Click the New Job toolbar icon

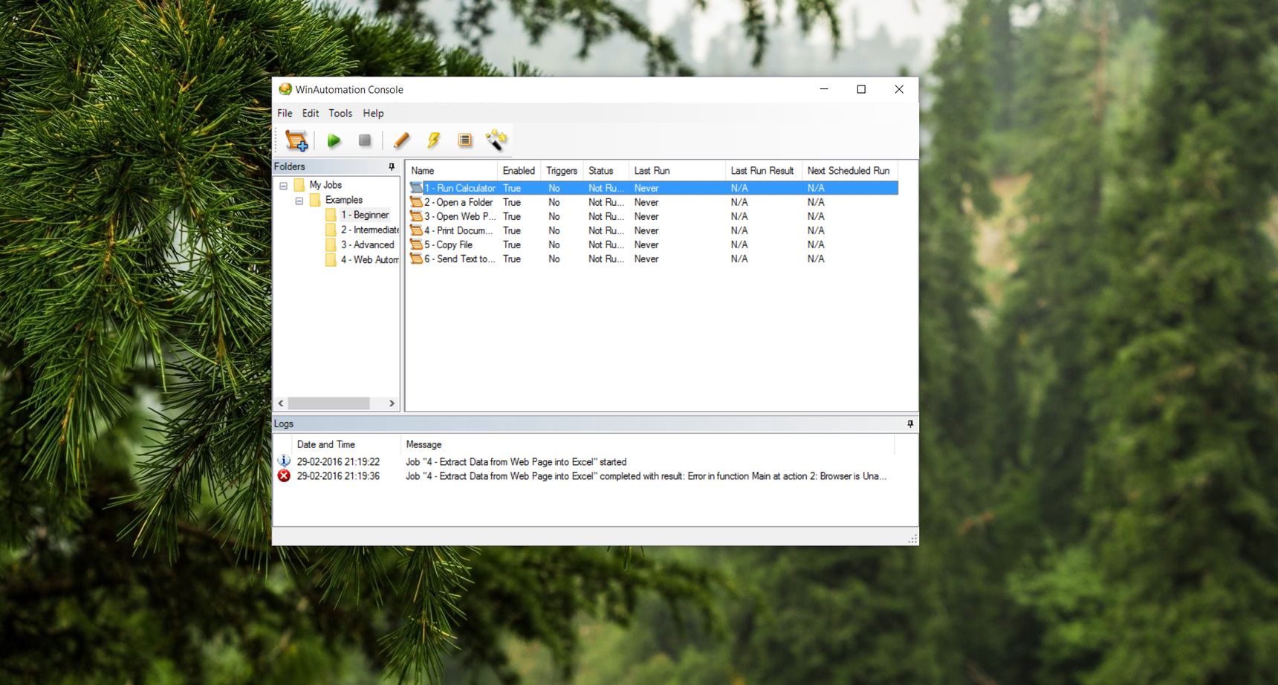click(x=296, y=140)
